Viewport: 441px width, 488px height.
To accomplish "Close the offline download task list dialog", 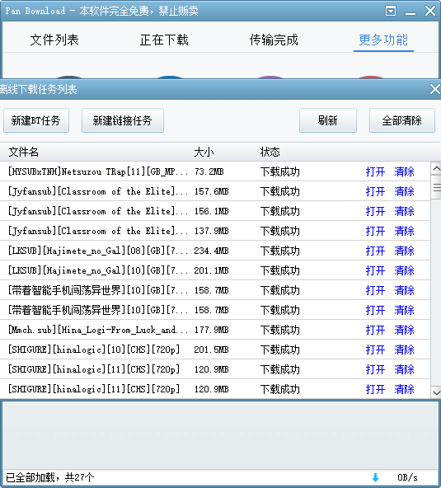I will tap(434, 89).
